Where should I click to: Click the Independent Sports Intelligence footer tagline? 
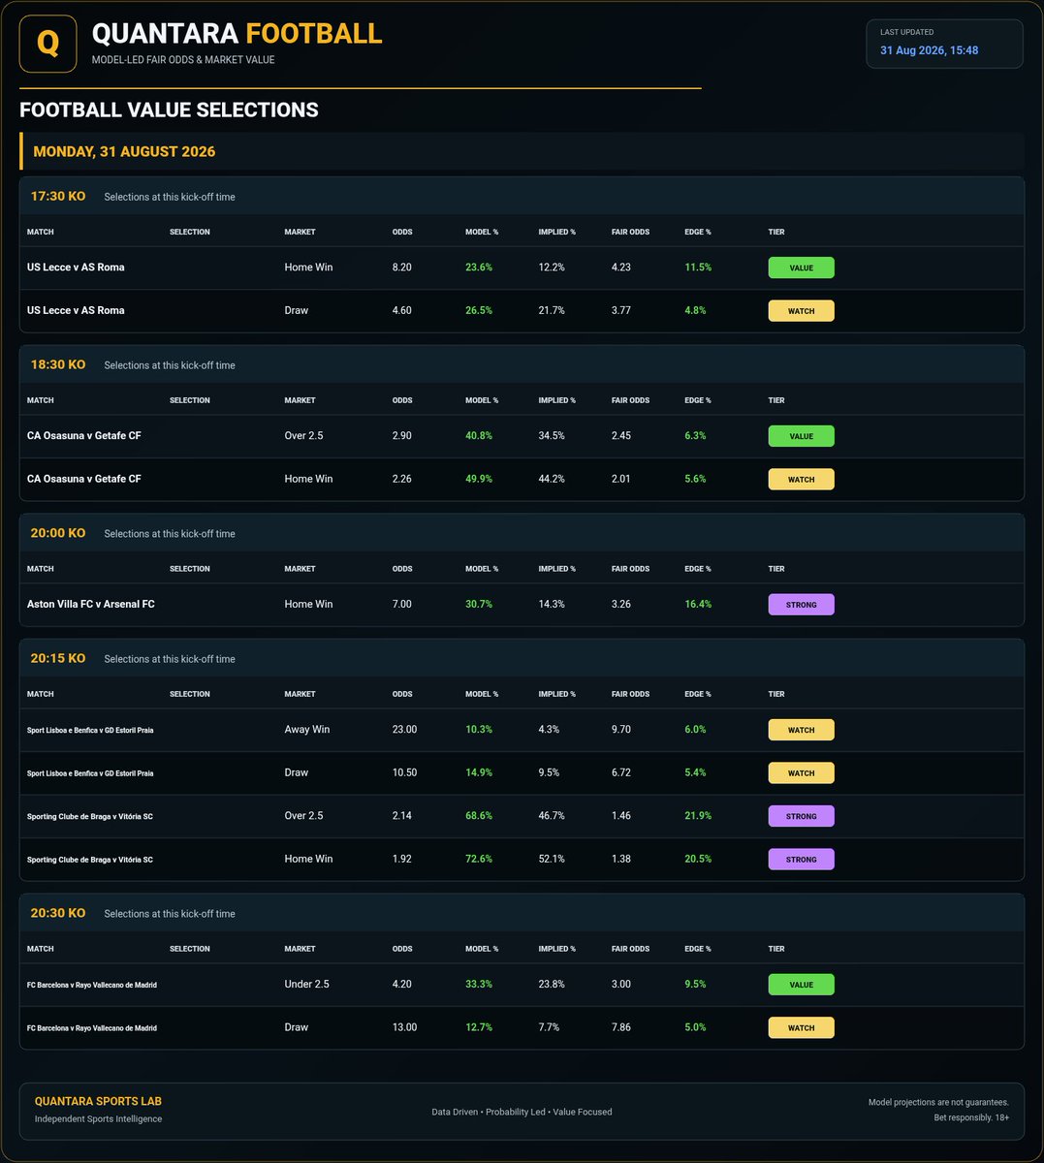tap(98, 1119)
